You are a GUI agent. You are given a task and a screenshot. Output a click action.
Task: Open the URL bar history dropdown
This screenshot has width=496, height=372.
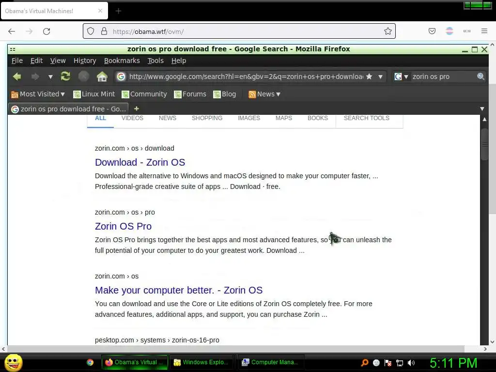(x=381, y=77)
